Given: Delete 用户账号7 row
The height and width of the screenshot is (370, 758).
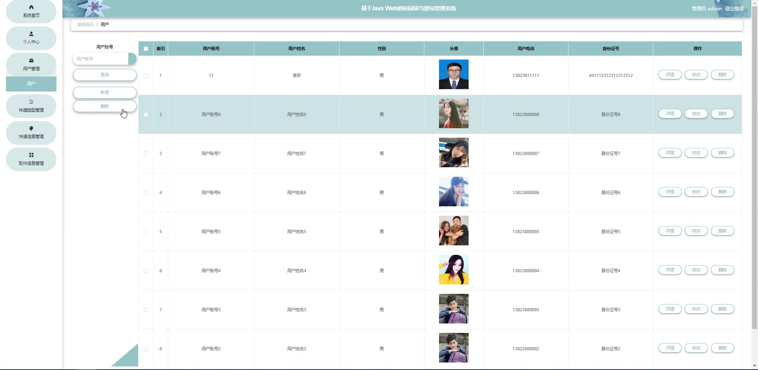Looking at the screenshot, I should point(722,153).
